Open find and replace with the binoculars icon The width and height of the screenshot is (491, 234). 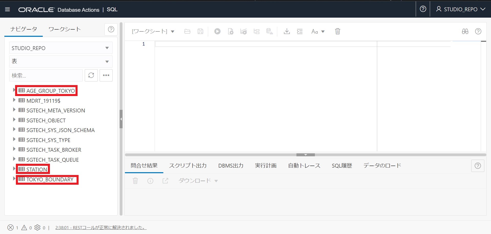(465, 31)
